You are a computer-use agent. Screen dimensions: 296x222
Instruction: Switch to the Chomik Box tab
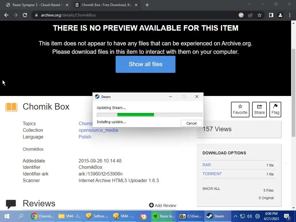106,5
